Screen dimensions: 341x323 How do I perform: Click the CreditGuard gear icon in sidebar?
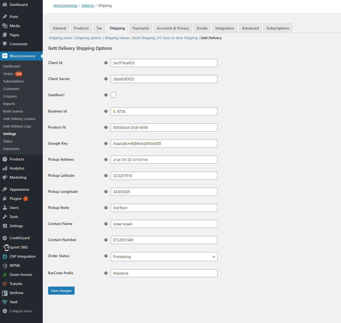(x=5, y=238)
